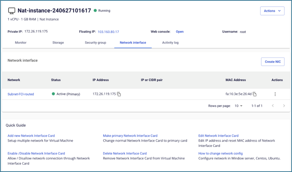Screen dimensions: 292x172
Task: Open the Activity log tab
Action: click(170, 43)
